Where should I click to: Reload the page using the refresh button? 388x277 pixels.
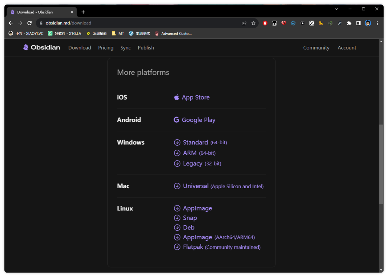tap(29, 23)
